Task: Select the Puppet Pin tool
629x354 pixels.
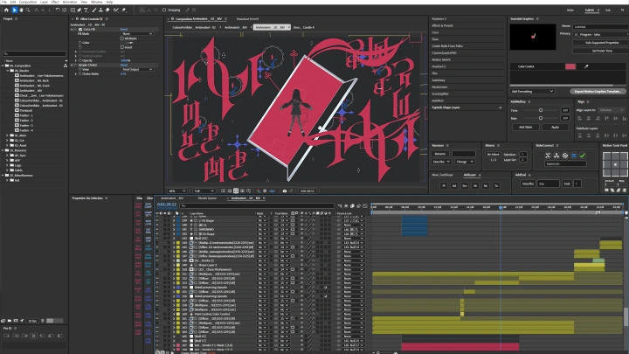Action: click(x=124, y=10)
